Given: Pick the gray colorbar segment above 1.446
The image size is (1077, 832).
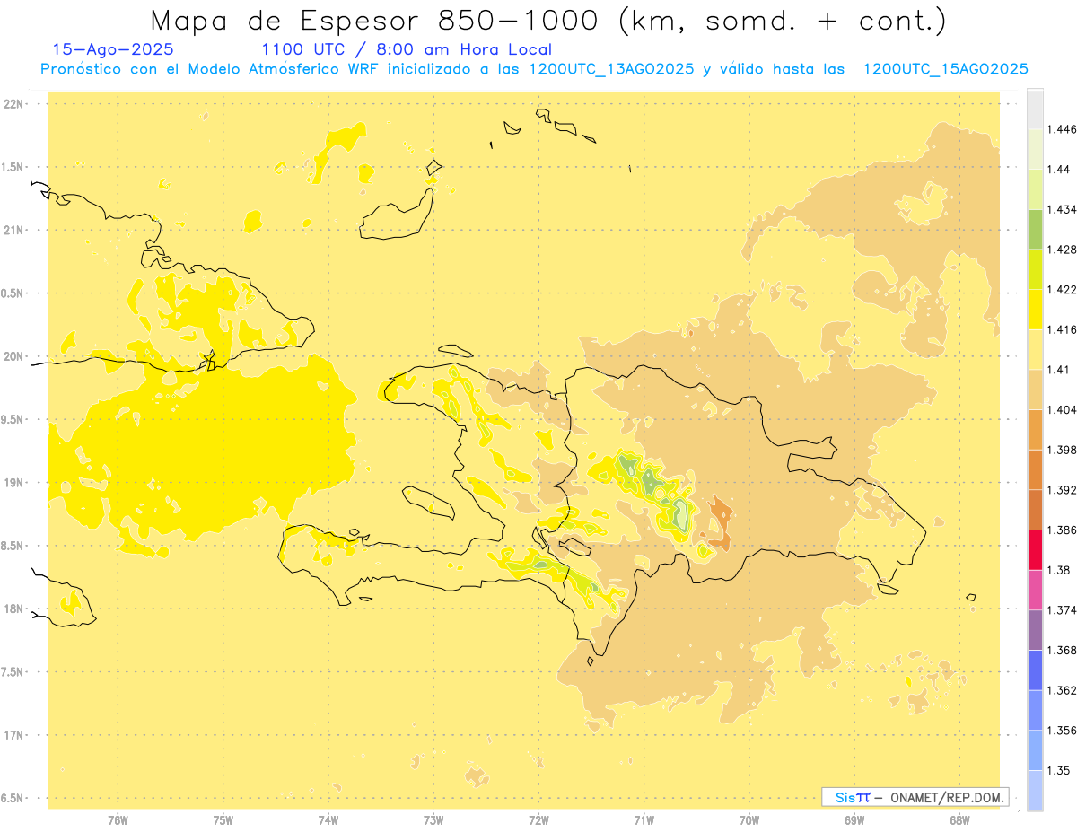Looking at the screenshot, I should tap(1035, 109).
